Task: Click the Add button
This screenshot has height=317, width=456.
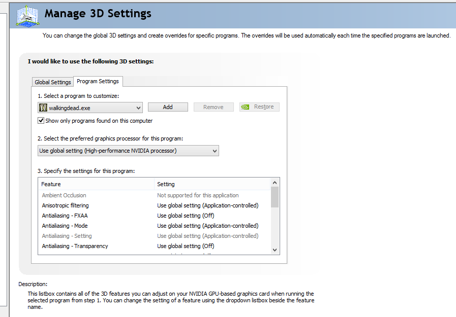Action: pos(168,107)
